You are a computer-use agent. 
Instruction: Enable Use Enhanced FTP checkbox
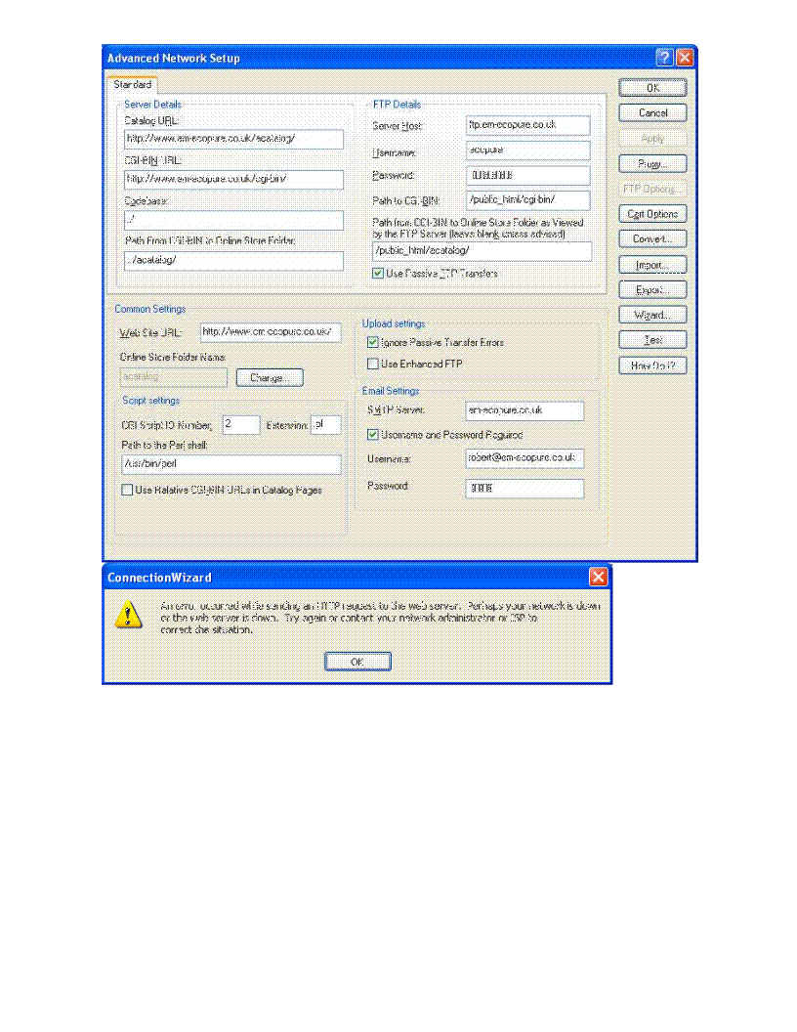(x=372, y=364)
